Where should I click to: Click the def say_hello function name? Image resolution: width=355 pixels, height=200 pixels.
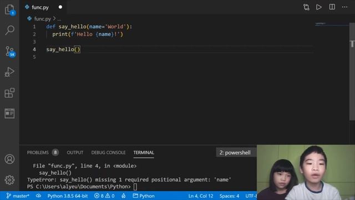click(x=73, y=27)
